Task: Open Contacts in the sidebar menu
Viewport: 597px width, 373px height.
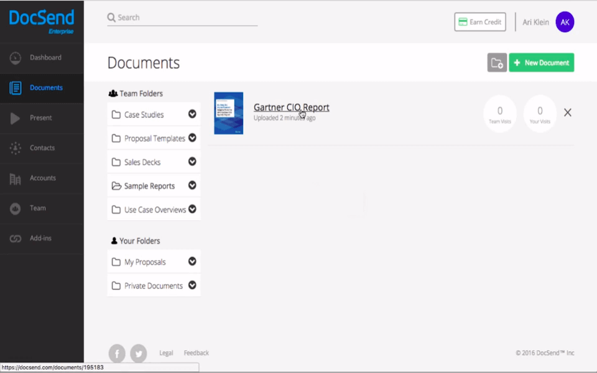Action: [x=42, y=148]
